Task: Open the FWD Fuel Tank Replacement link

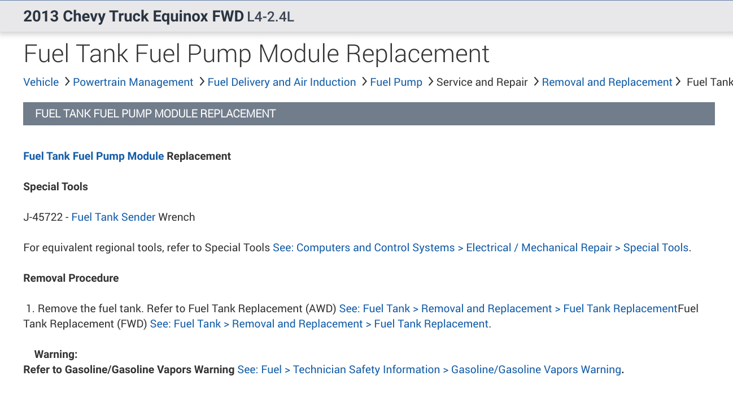Action: (319, 324)
